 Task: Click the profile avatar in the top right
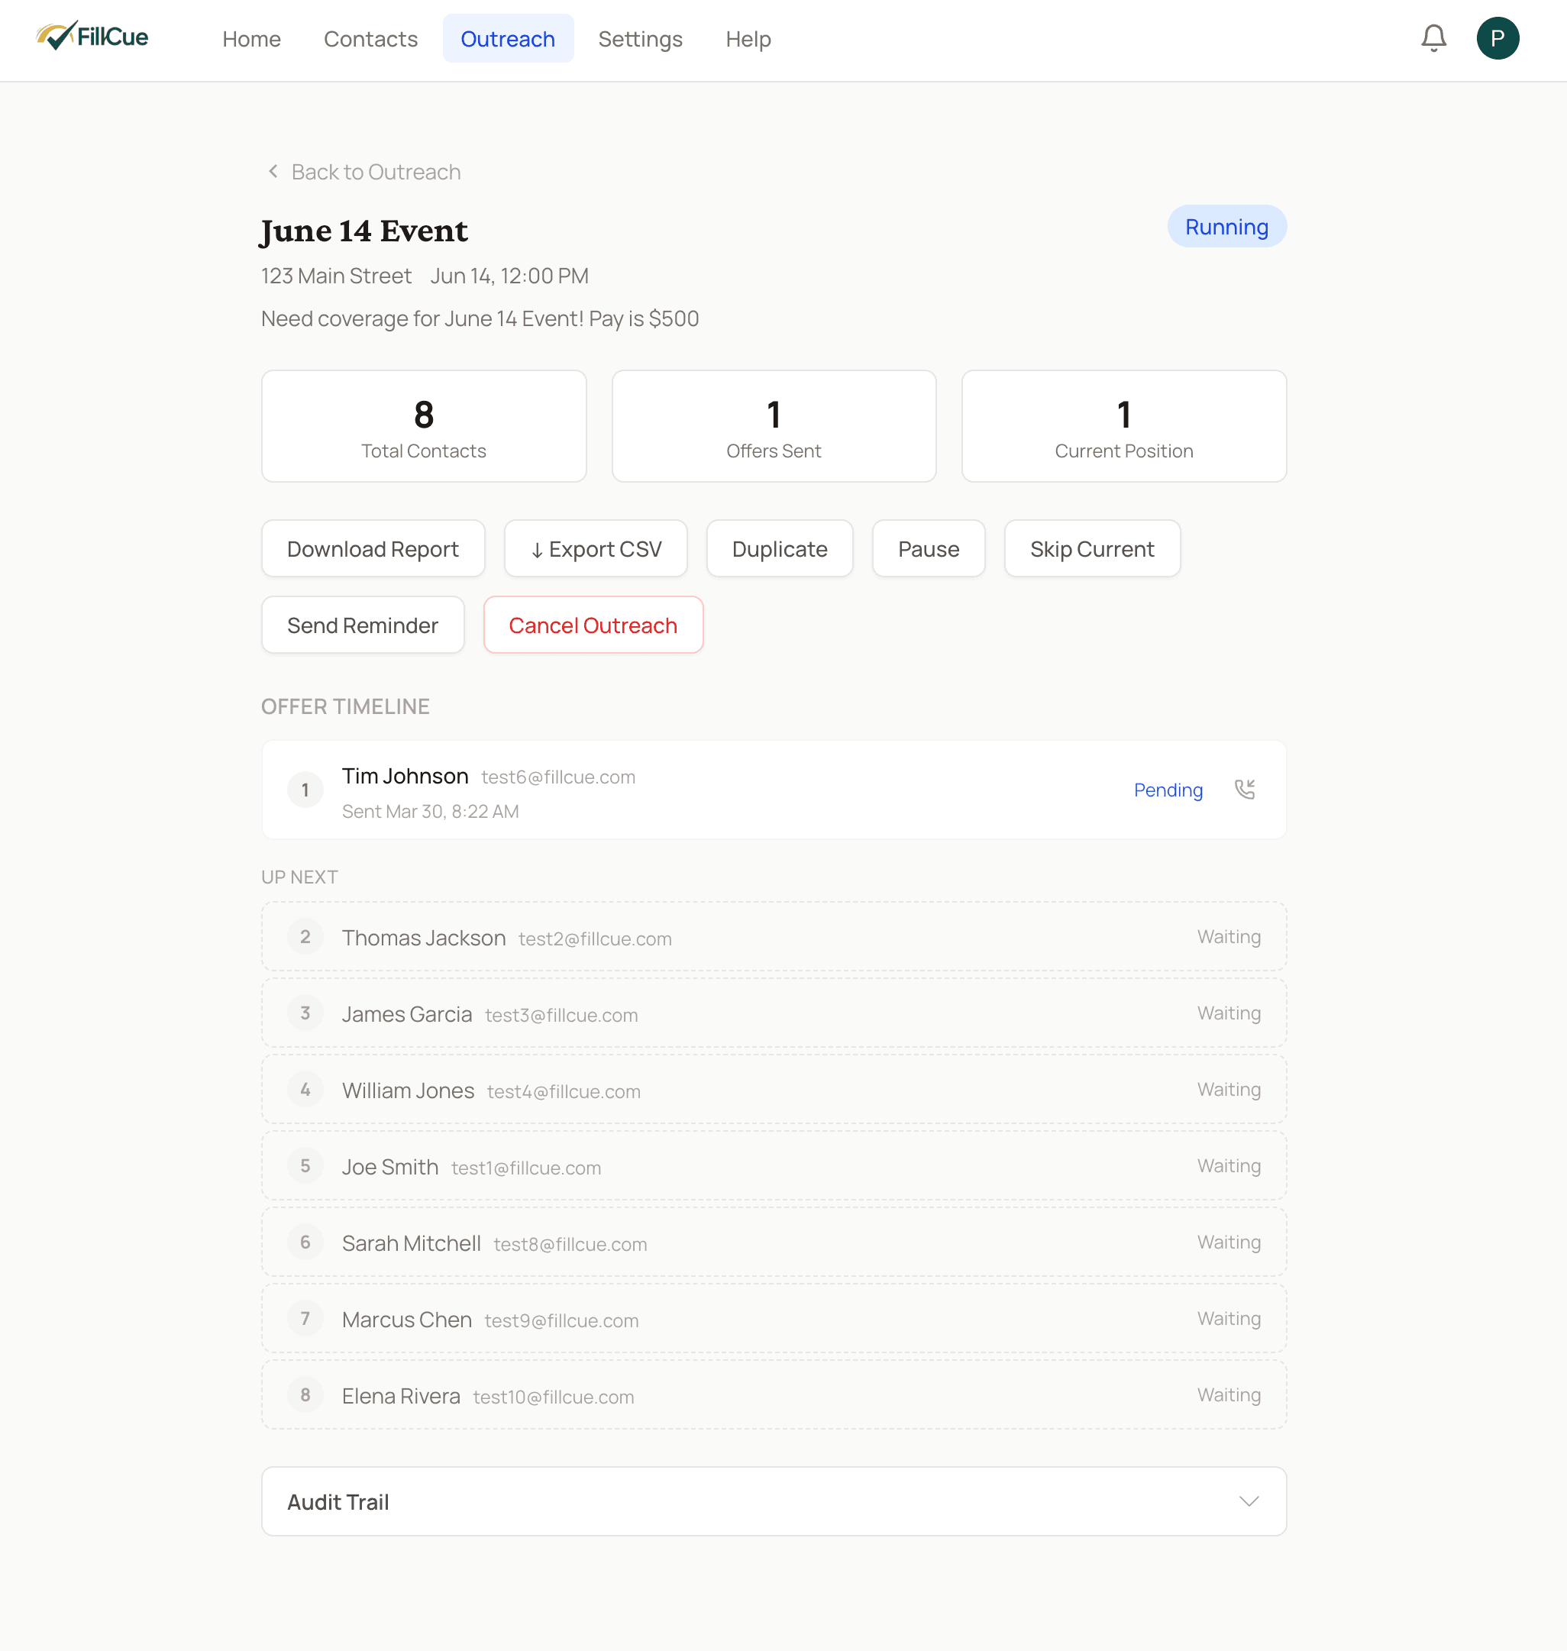1498,37
